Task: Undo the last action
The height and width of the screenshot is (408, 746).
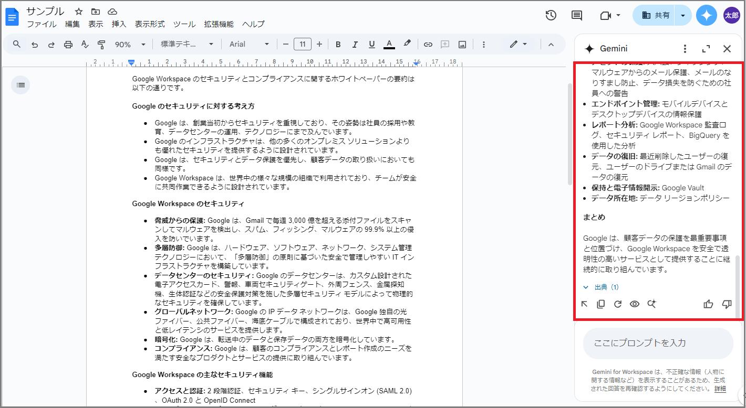Action: click(35, 45)
